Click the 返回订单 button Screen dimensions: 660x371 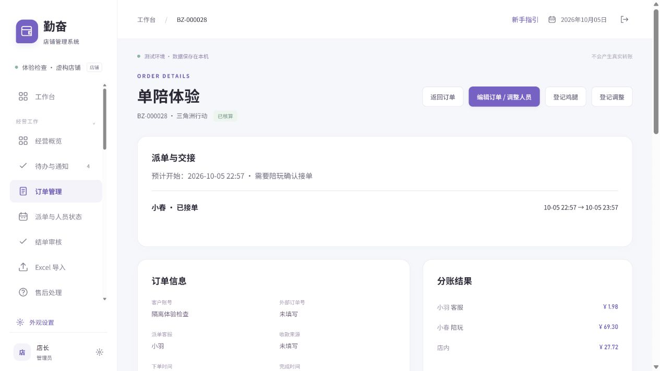click(x=443, y=97)
